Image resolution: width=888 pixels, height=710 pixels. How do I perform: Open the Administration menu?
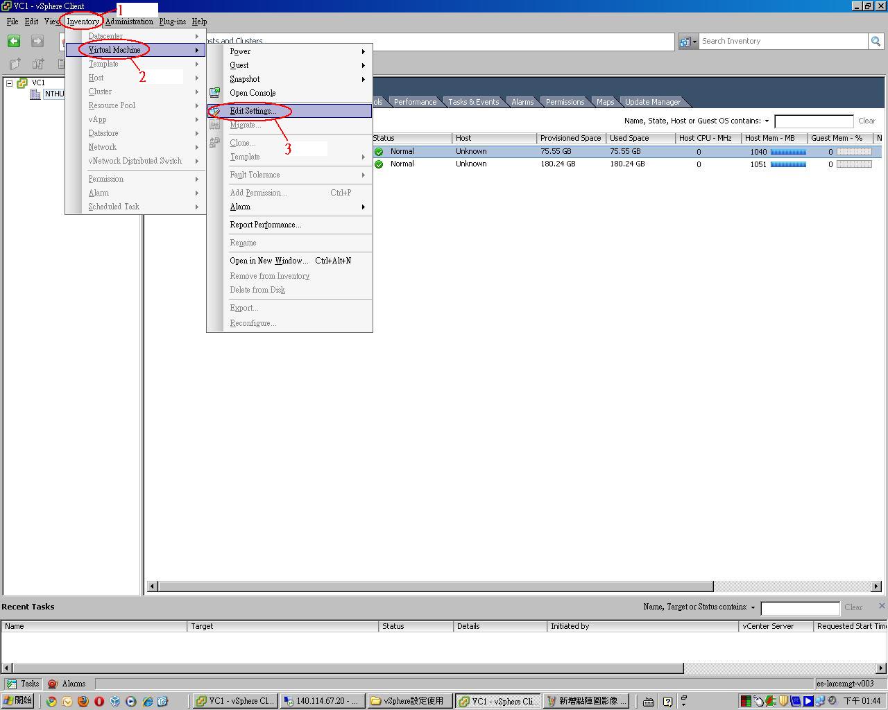[129, 21]
